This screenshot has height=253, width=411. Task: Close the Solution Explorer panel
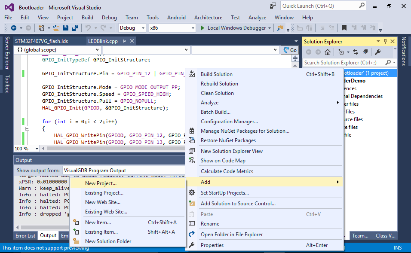pyautogui.click(x=393, y=41)
